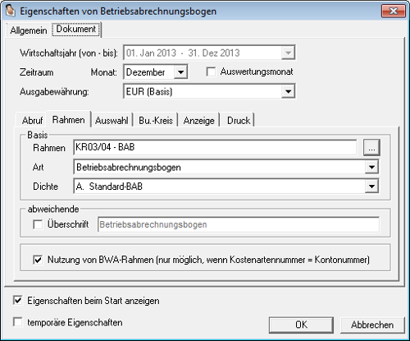Image resolution: width=410 pixels, height=341 pixels.
Task: Enable temporäre Eigenschaften checkbox
Action: [x=18, y=322]
